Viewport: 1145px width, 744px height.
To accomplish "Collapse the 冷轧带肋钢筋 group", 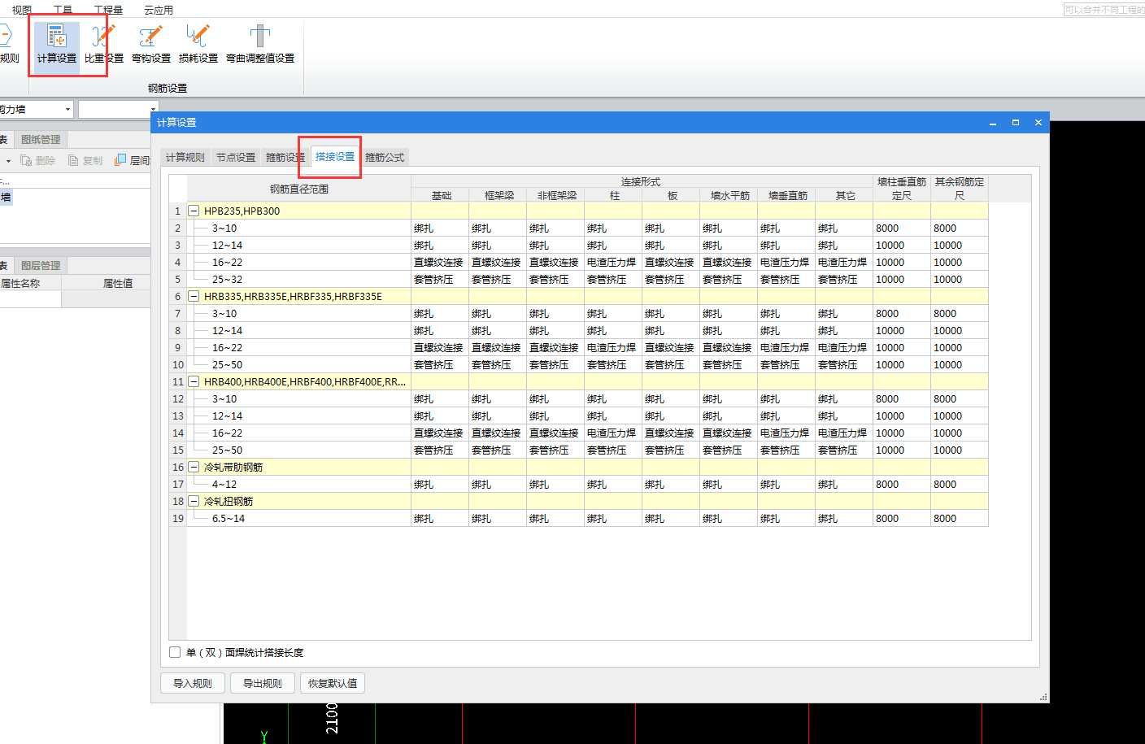I will click(194, 467).
